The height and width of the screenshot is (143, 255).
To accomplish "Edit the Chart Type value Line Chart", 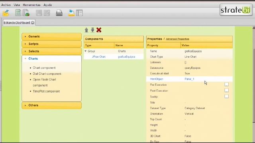I will point(190,57).
